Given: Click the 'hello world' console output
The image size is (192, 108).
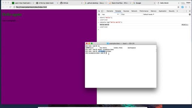Looking at the screenshot, I should 104,25.
